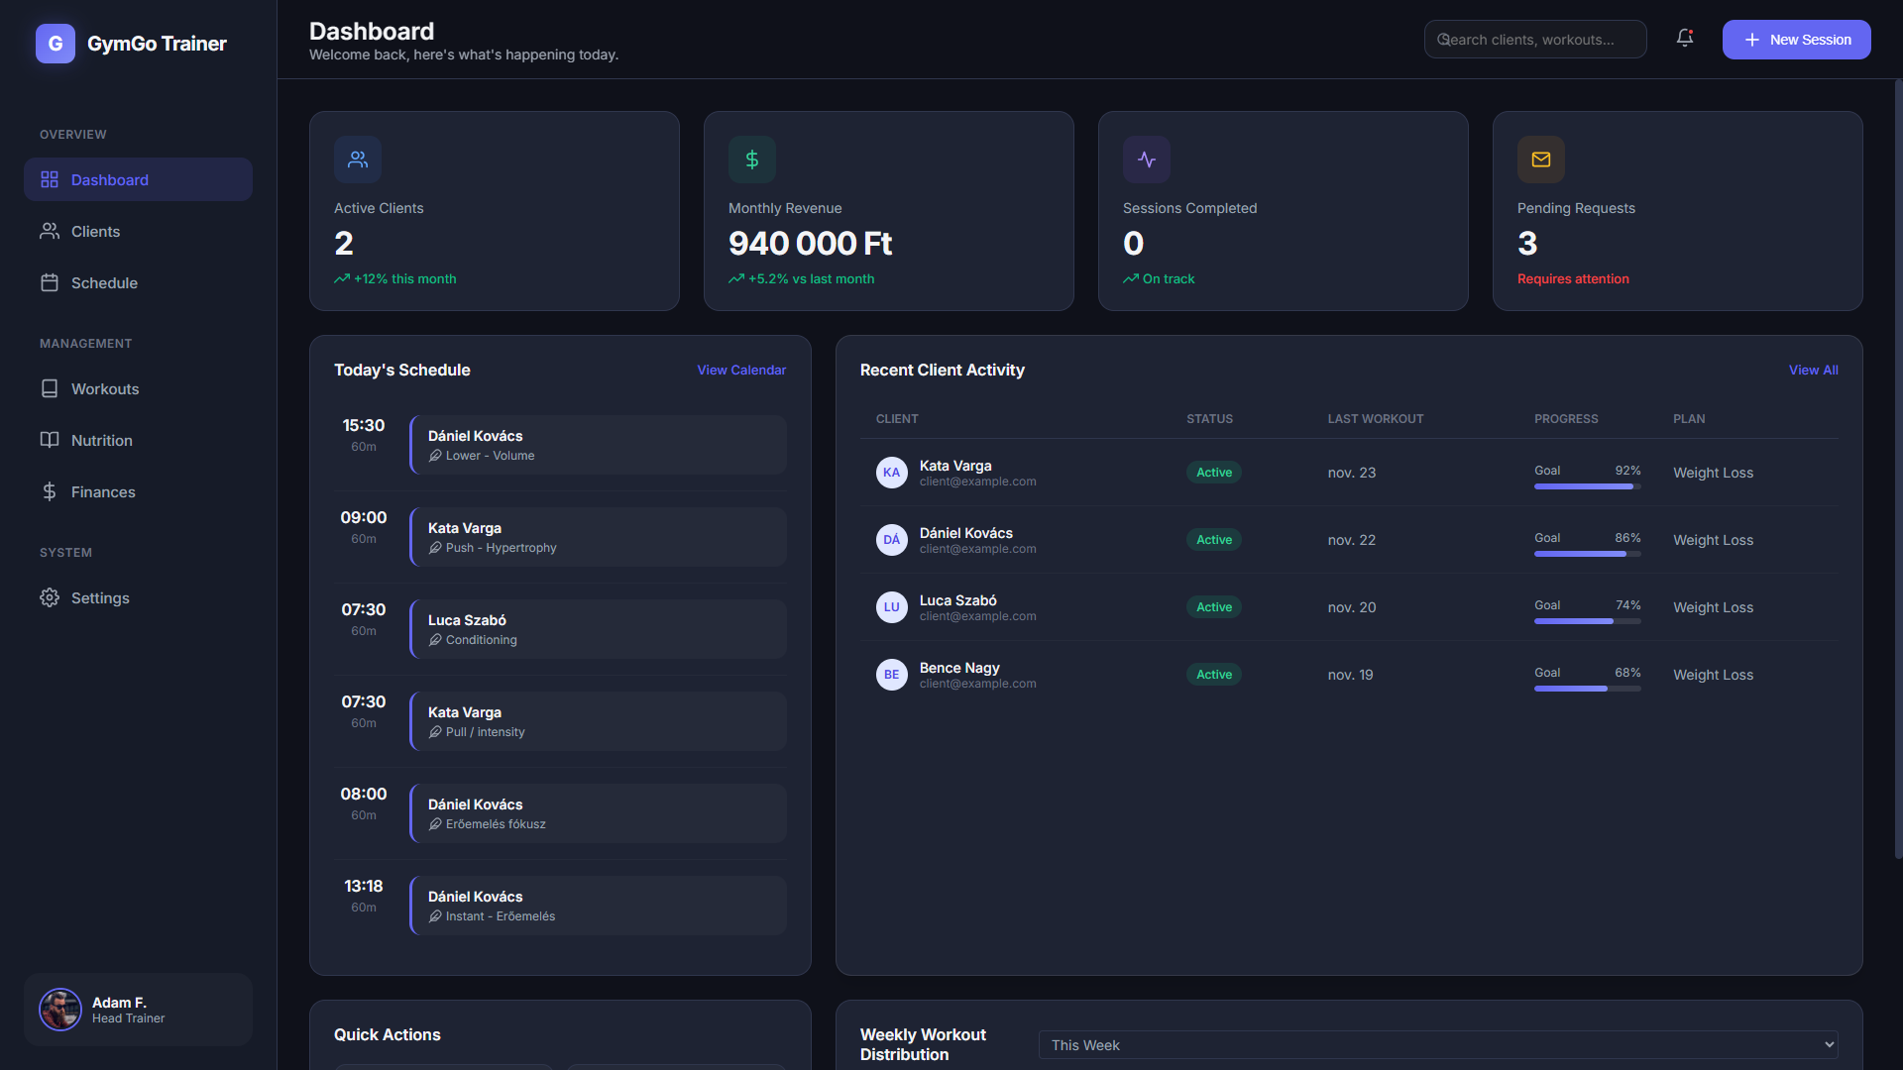Select Dashboard in the sidebar

tap(109, 179)
